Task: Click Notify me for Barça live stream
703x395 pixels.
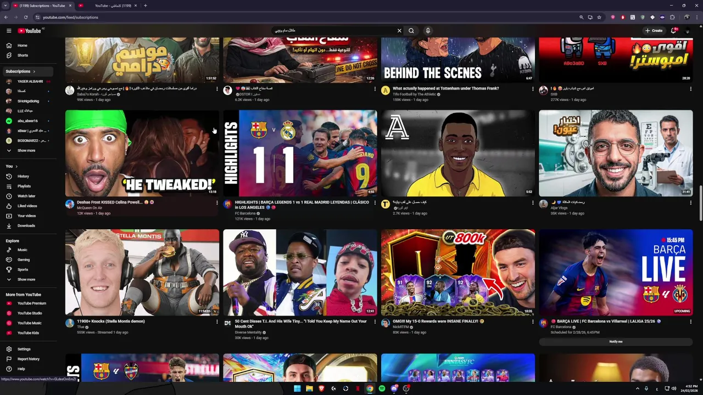Action: pyautogui.click(x=616, y=342)
